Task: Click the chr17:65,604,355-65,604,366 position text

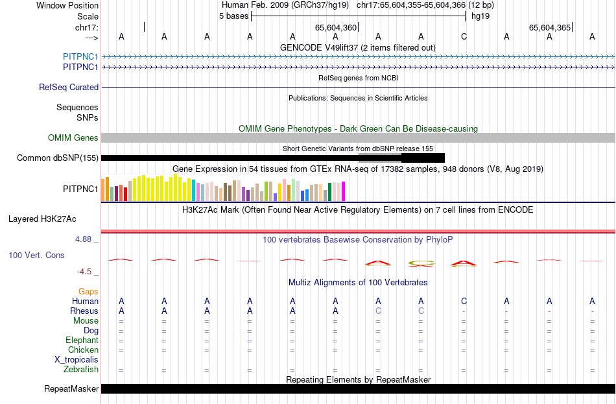Action: 411,5
